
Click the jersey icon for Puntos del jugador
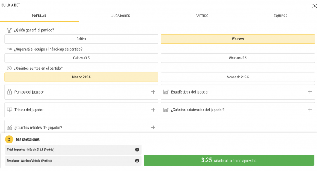click(9, 92)
